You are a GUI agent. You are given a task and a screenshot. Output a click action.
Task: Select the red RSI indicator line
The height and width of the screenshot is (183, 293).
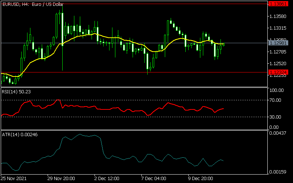tap(112, 108)
